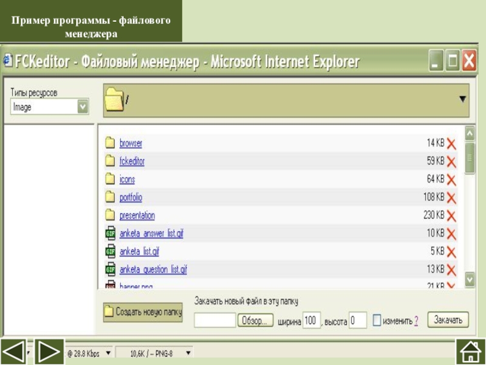Delete anketa_question_list.gif with red X

(451, 270)
